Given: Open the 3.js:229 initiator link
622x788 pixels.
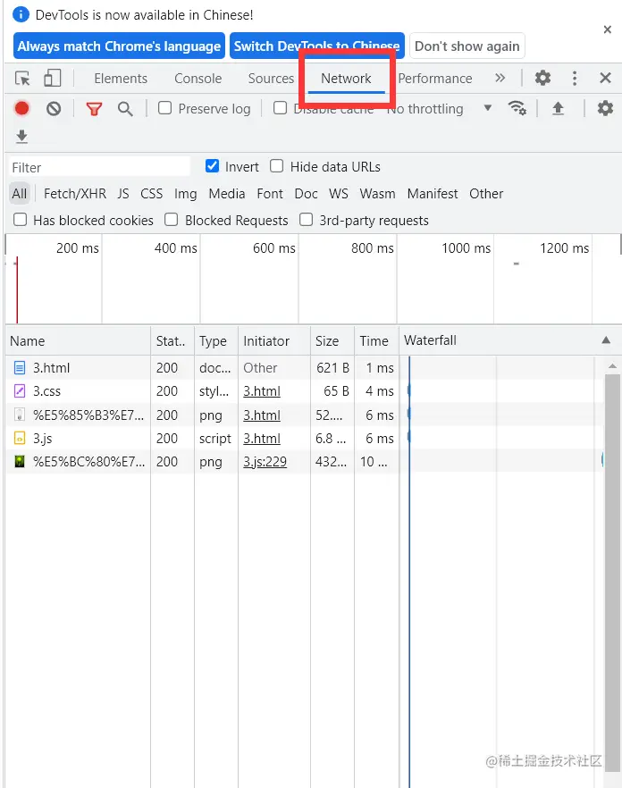Looking at the screenshot, I should (x=265, y=461).
